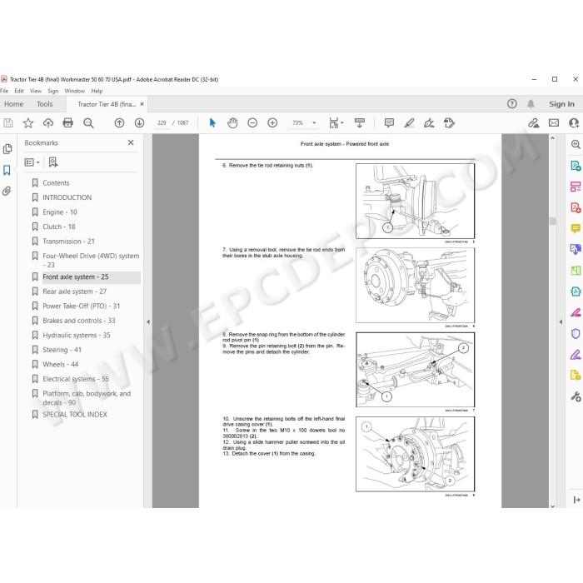This screenshot has width=583, height=583.
Task: Open the Attachments paperclip panel
Action: (7, 191)
